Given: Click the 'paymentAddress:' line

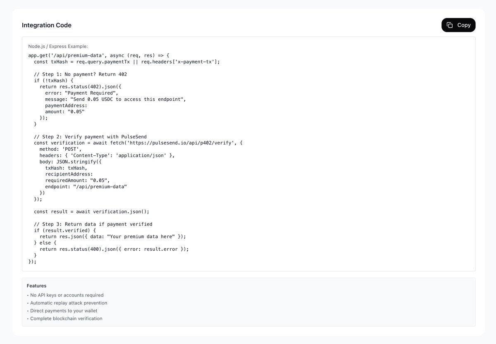Looking at the screenshot, I should pyautogui.click(x=66, y=106).
